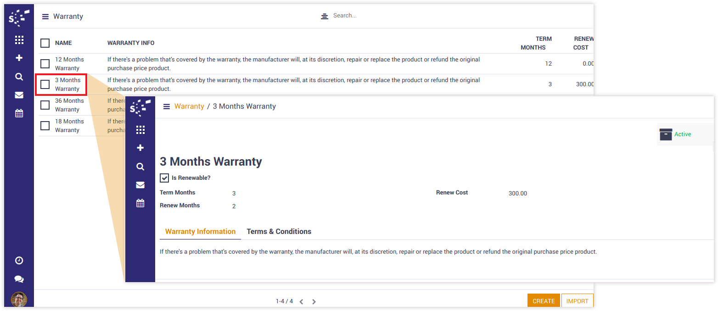Click the Active archive box icon
718x311 pixels.
pyautogui.click(x=666, y=134)
